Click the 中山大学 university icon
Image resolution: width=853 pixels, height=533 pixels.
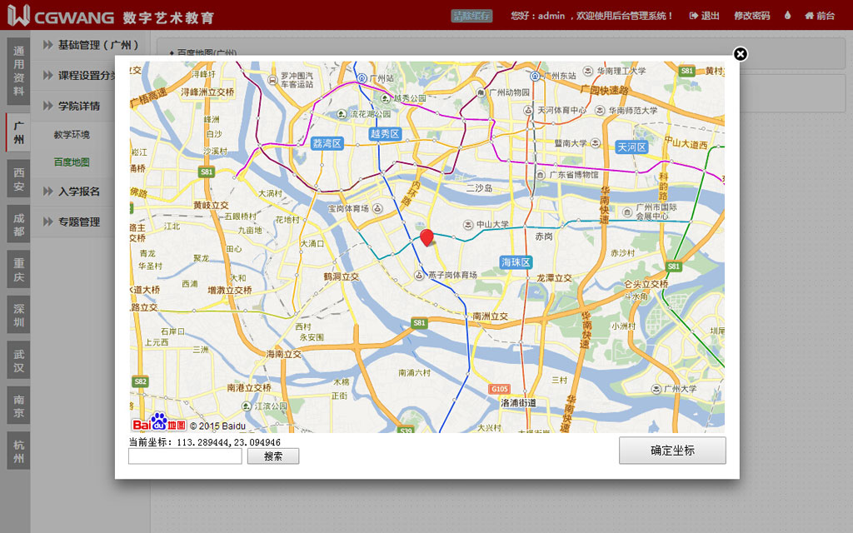[x=468, y=224]
